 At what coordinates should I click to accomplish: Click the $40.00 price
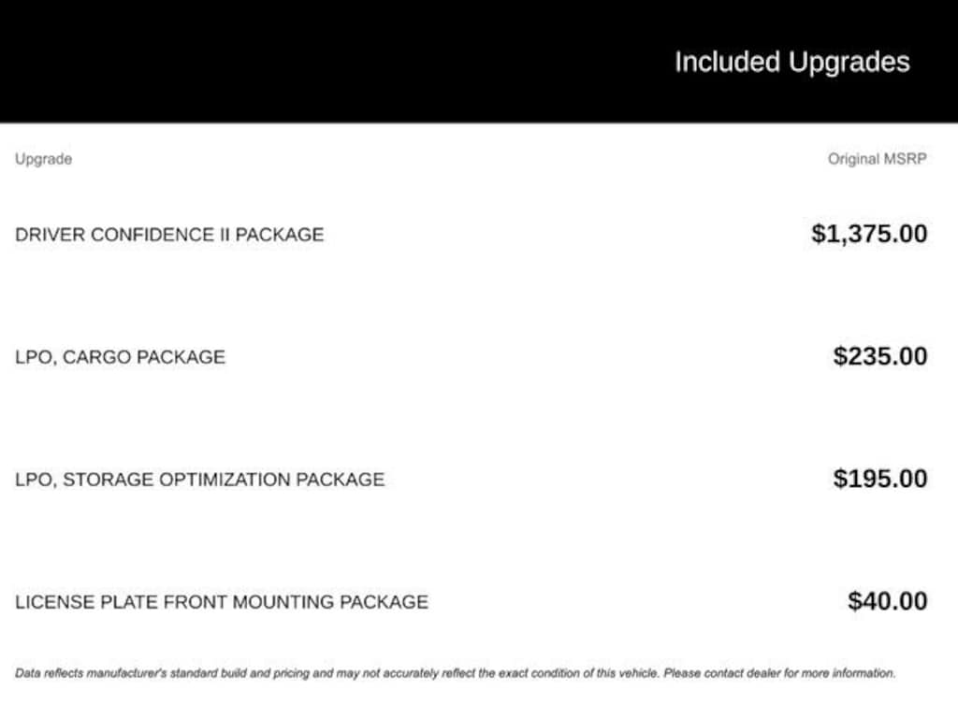(x=888, y=601)
